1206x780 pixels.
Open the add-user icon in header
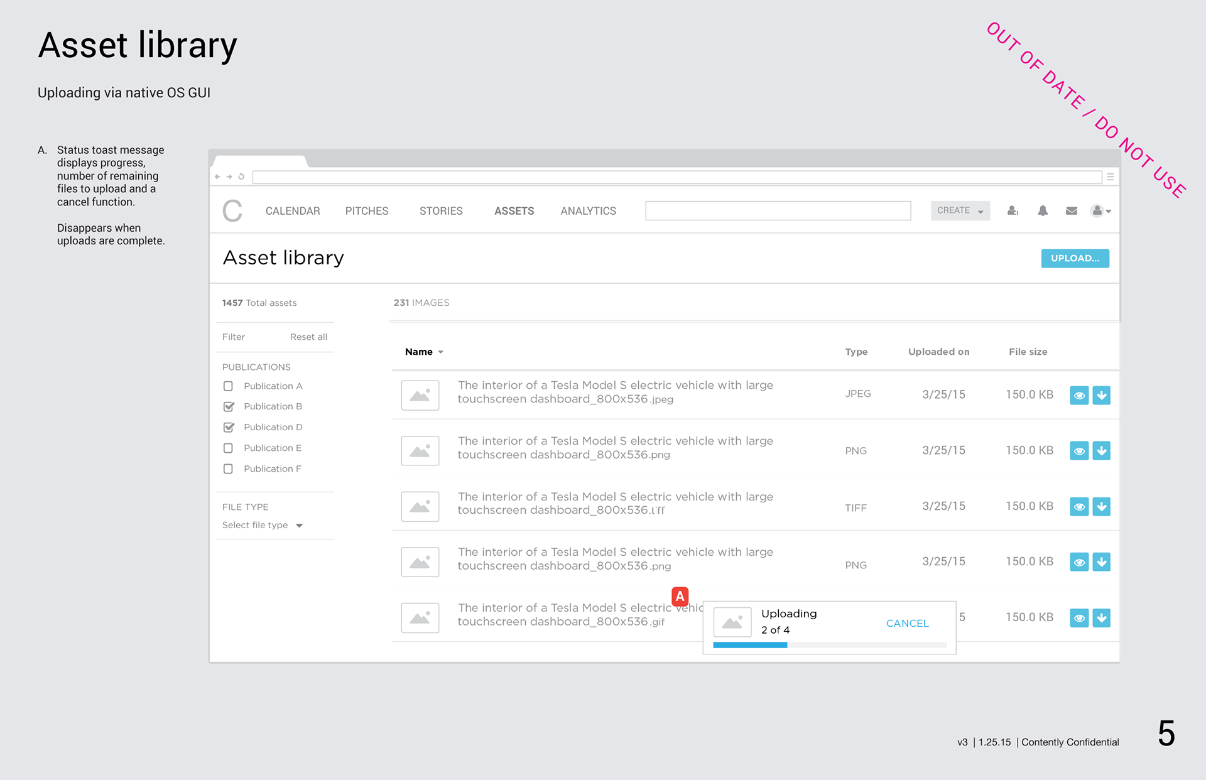tap(1013, 211)
